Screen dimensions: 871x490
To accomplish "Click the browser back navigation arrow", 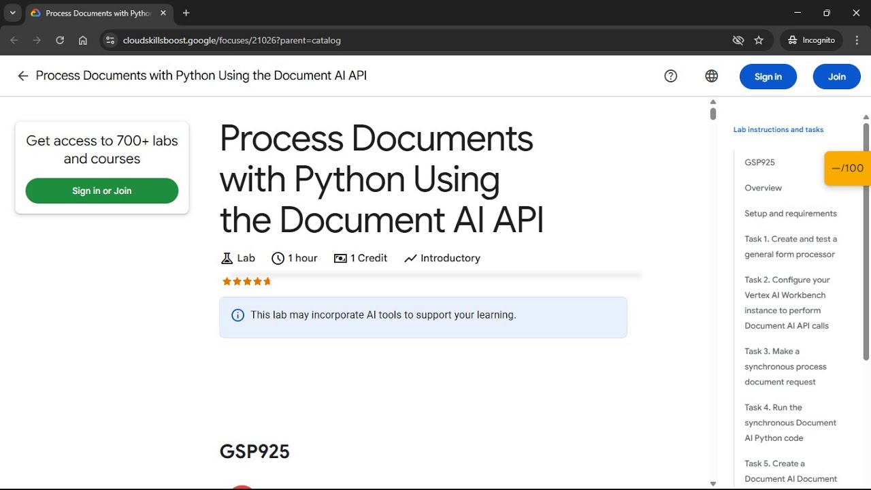I will 14,40.
